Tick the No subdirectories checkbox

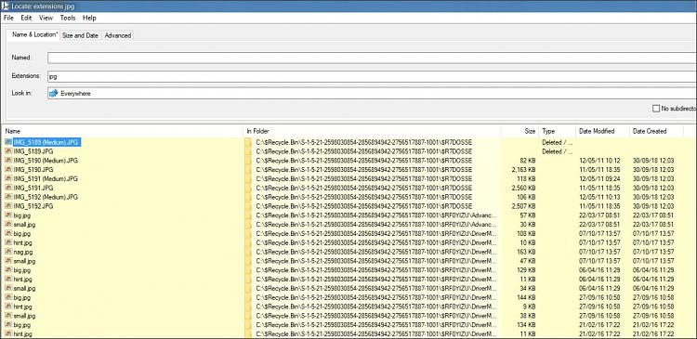[x=656, y=109]
